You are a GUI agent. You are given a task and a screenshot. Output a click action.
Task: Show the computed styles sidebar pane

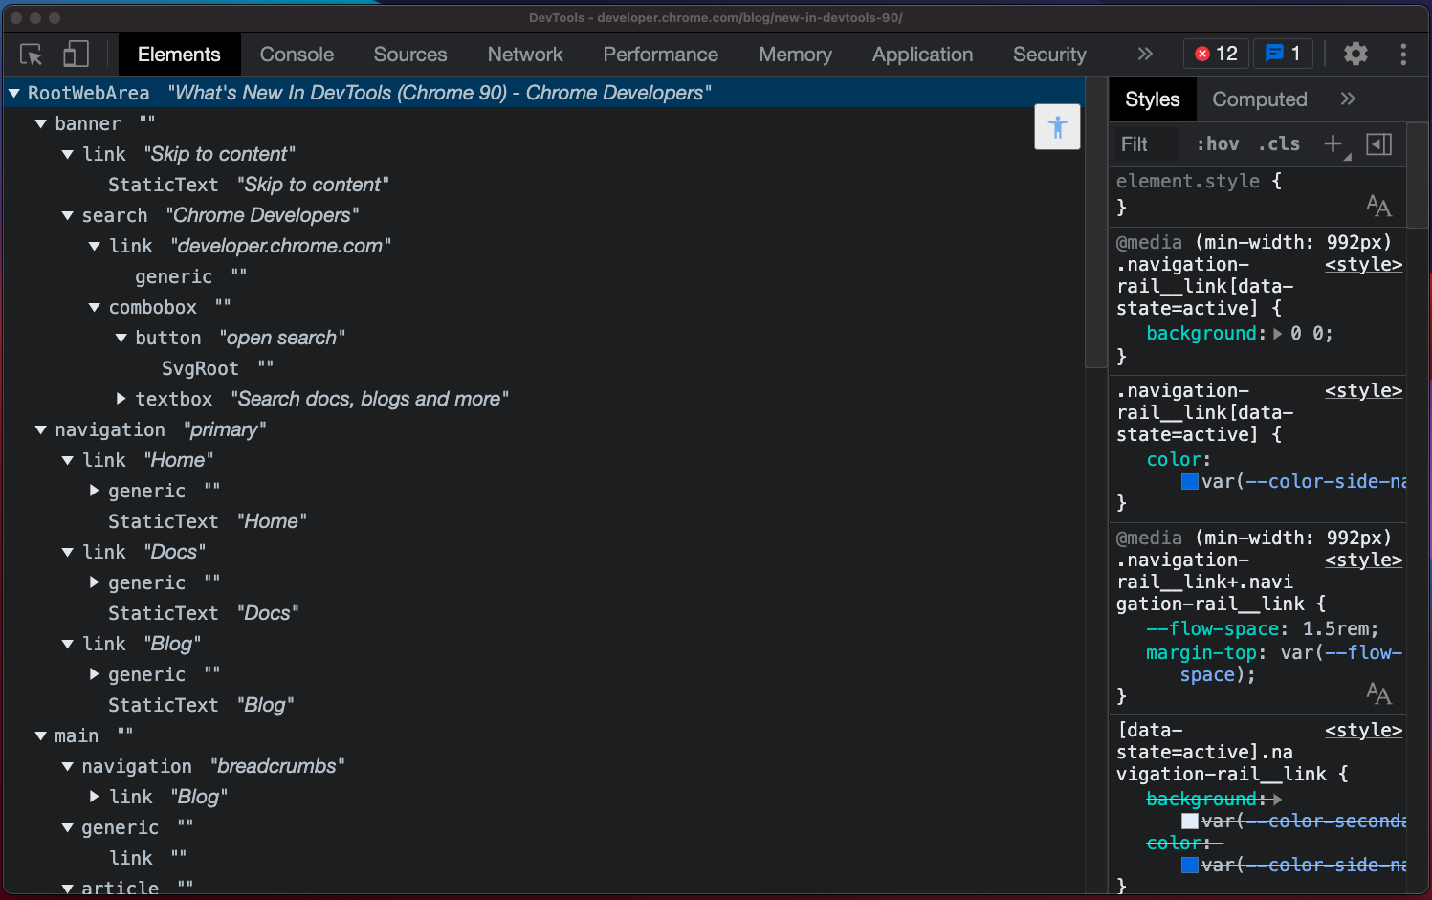(x=1378, y=144)
